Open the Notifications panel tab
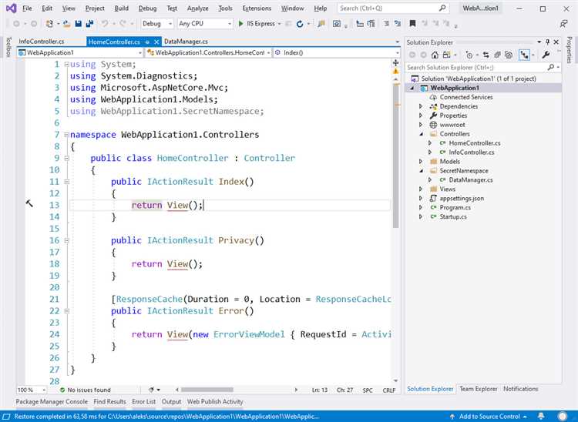 [520, 389]
